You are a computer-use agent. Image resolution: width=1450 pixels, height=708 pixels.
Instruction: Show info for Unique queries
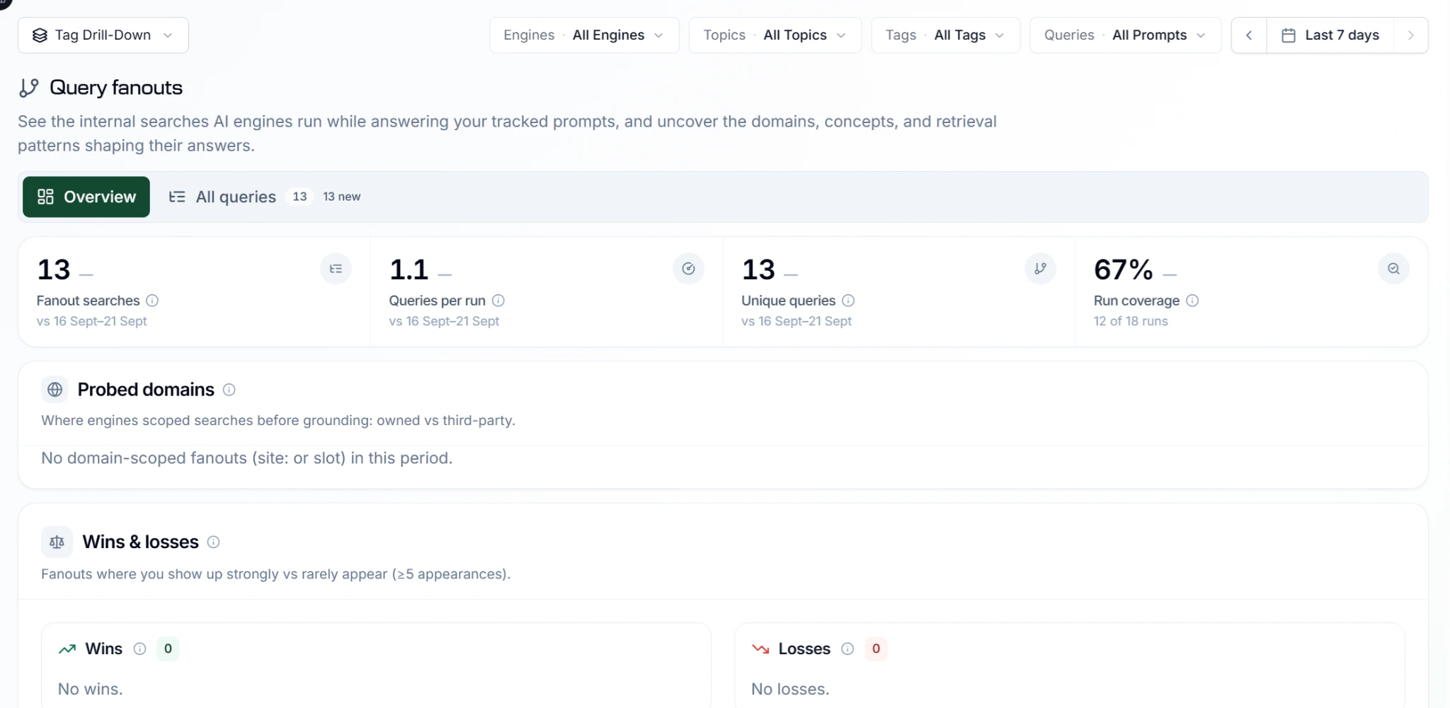tap(848, 301)
